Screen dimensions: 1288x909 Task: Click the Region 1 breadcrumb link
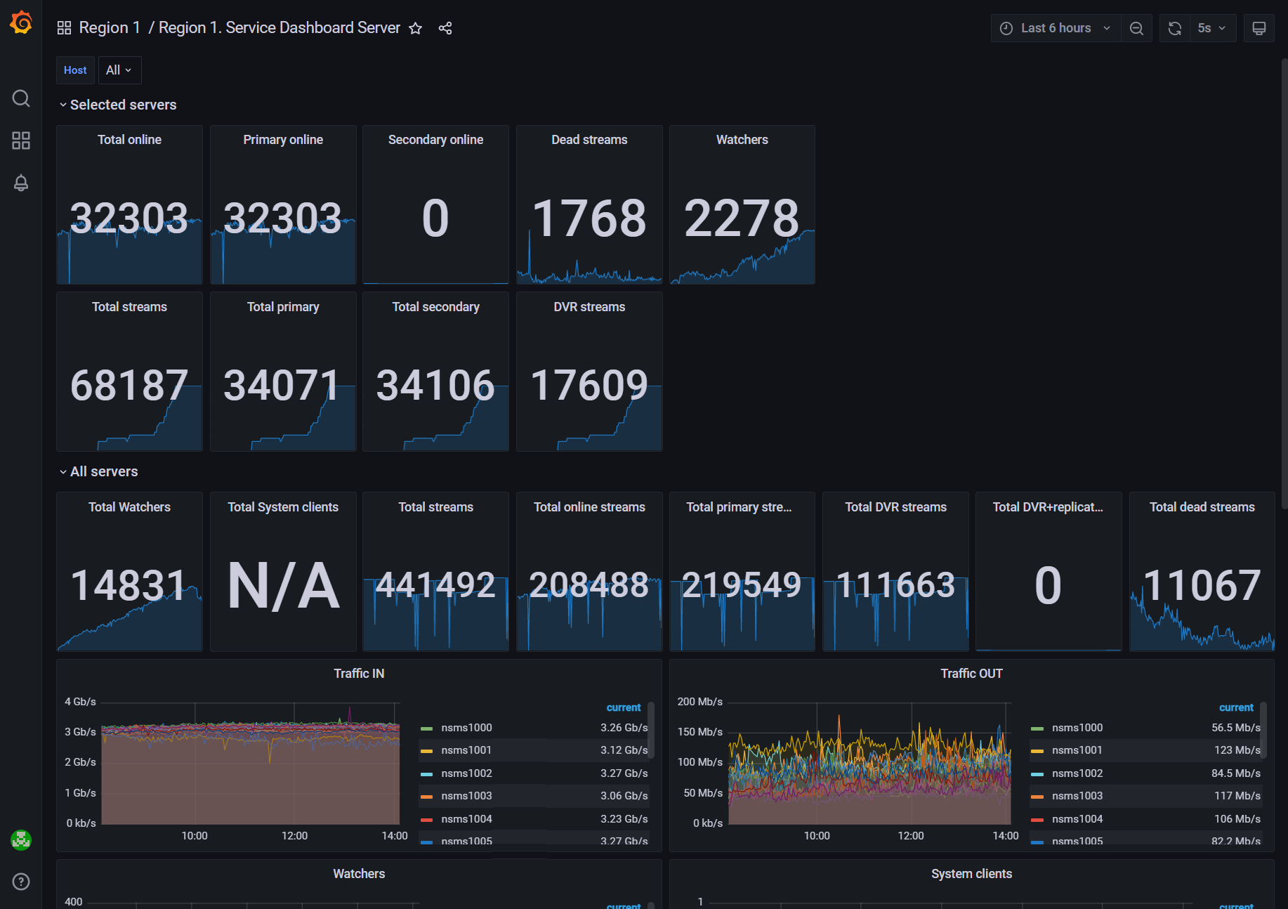tap(110, 28)
